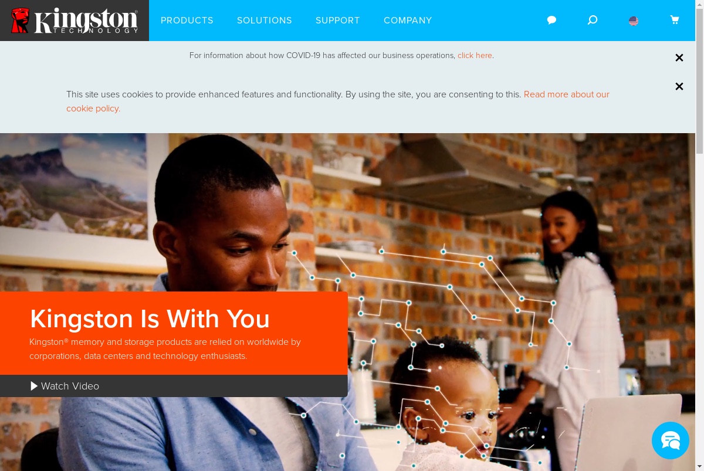
Task: Expand the Solutions menu
Action: [265, 21]
